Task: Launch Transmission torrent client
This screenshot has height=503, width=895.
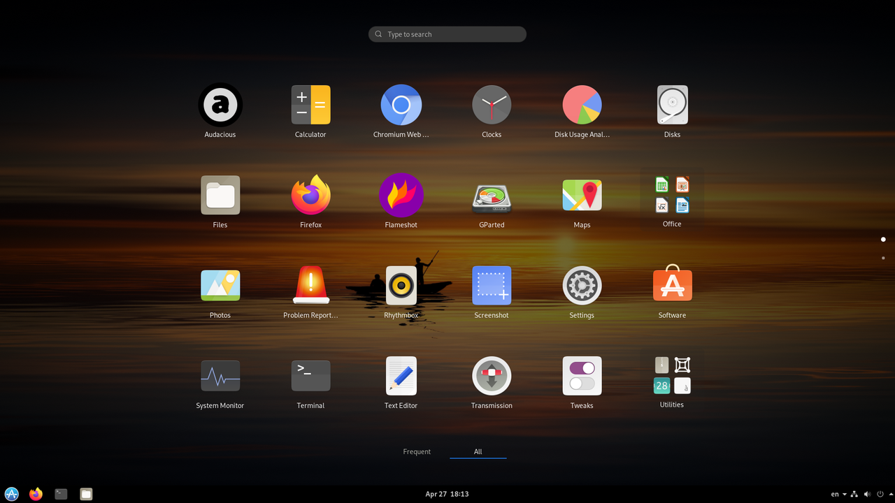Action: click(492, 376)
